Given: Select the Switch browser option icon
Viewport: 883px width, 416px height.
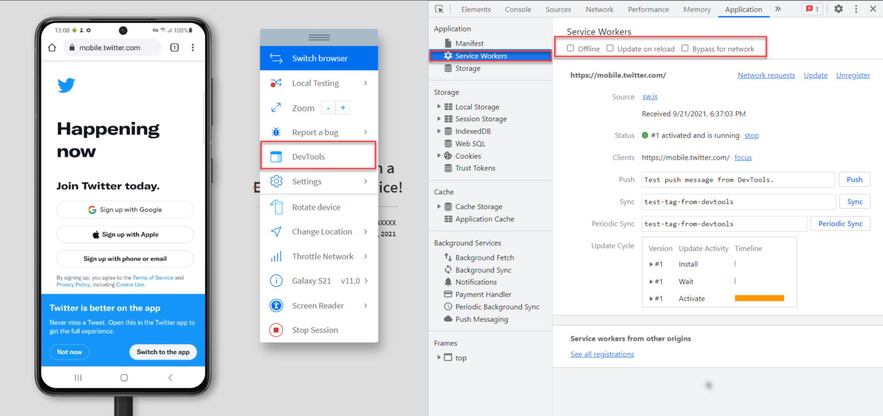Looking at the screenshot, I should pyautogui.click(x=276, y=58).
